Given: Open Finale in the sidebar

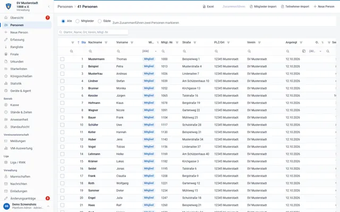Looking at the screenshot, I should click(26, 54).
